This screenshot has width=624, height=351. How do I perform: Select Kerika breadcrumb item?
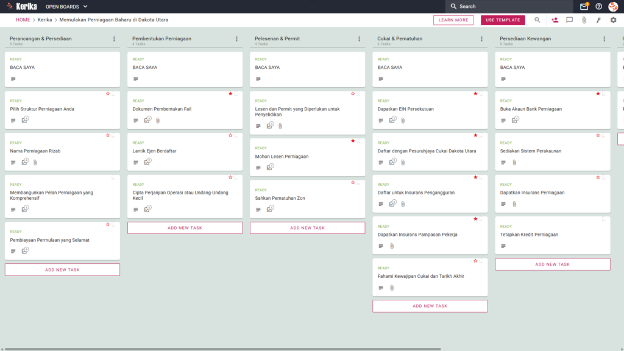[44, 20]
